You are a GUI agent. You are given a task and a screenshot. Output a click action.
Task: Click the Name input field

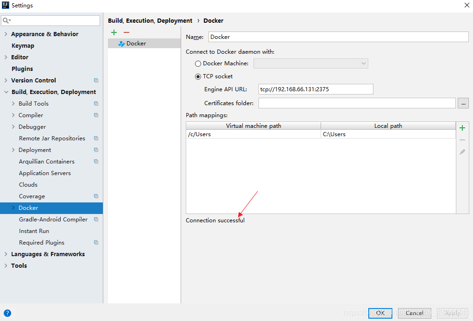(x=338, y=37)
